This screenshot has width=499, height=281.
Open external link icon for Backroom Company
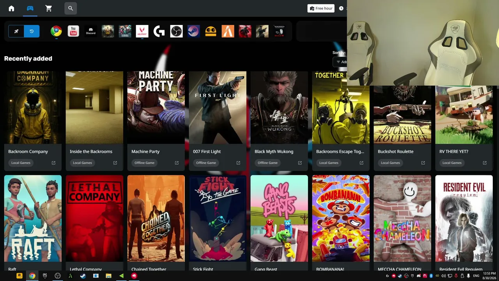[53, 163]
